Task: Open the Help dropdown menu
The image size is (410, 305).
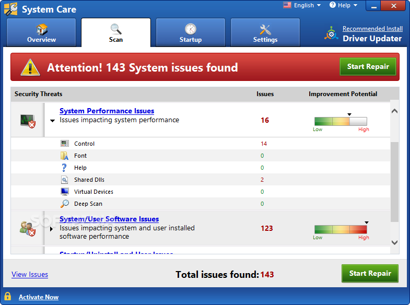Action: 344,5
